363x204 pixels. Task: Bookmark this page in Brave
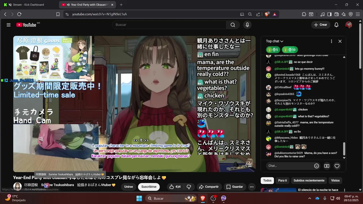tap(58, 14)
